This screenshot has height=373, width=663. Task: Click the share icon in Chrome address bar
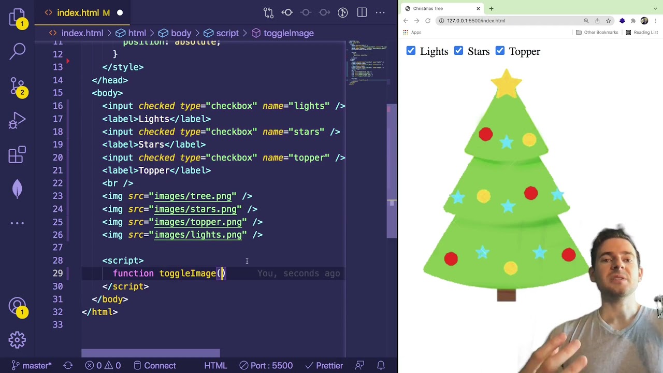coord(597,21)
